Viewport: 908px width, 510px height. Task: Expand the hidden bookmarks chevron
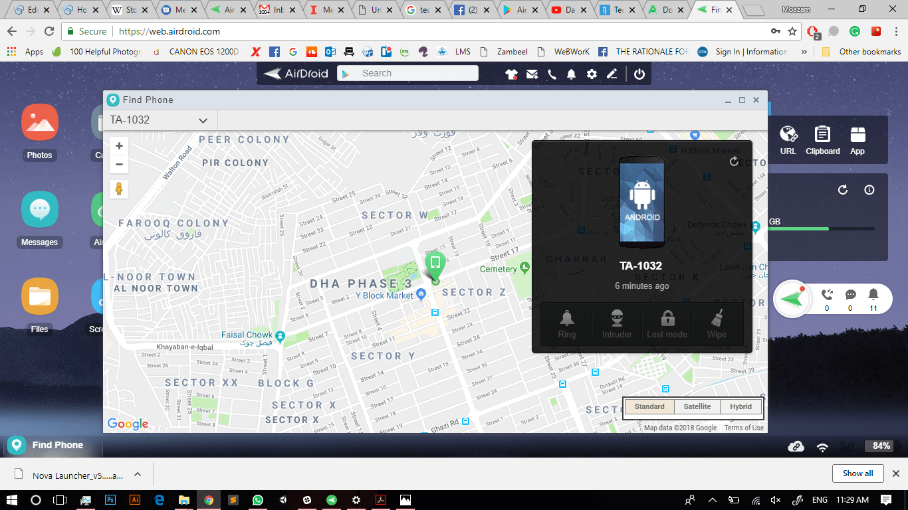[804, 52]
